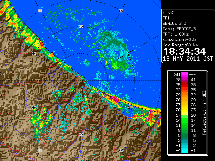Click the 'Max Range:60 km' text
This screenshot has width=215, height=161.
[x=180, y=45]
